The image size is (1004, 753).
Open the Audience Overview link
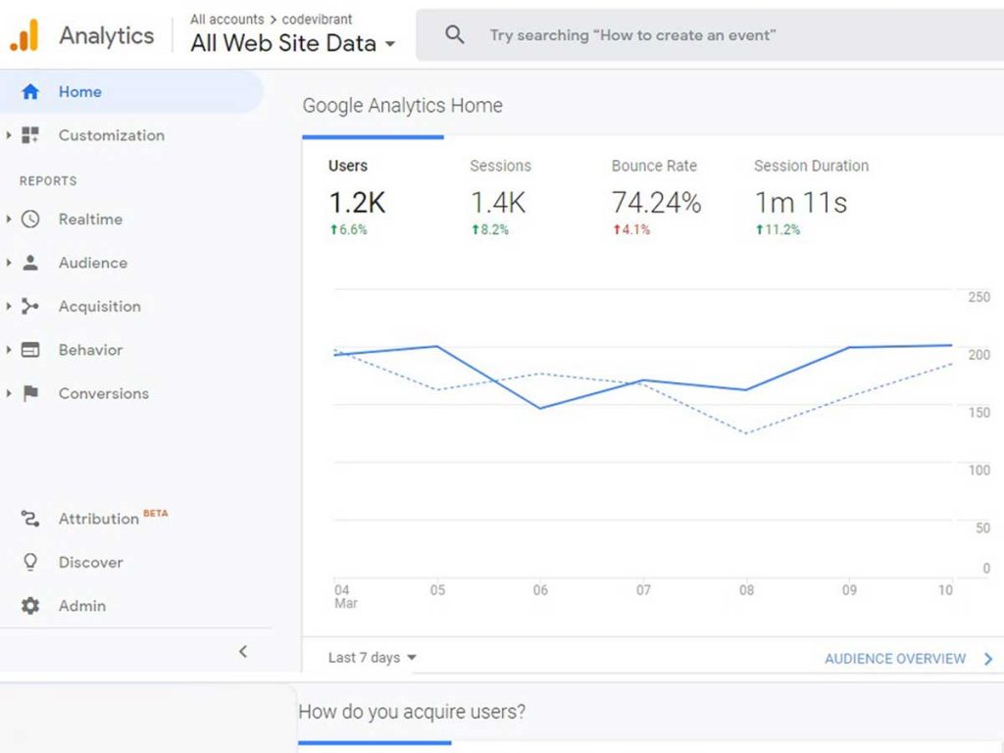pos(894,658)
